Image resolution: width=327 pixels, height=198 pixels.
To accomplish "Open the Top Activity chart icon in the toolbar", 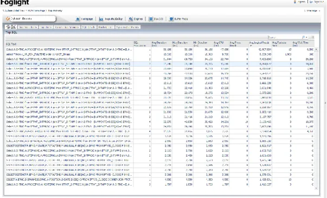I will click(101, 19).
